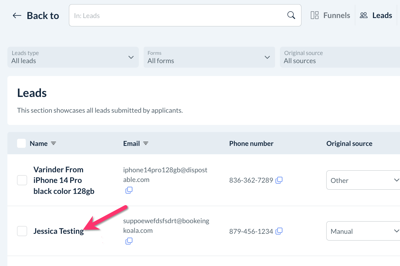Screen dimensions: 400x266
Task: Open the Leads type dropdown
Action: 73,57
